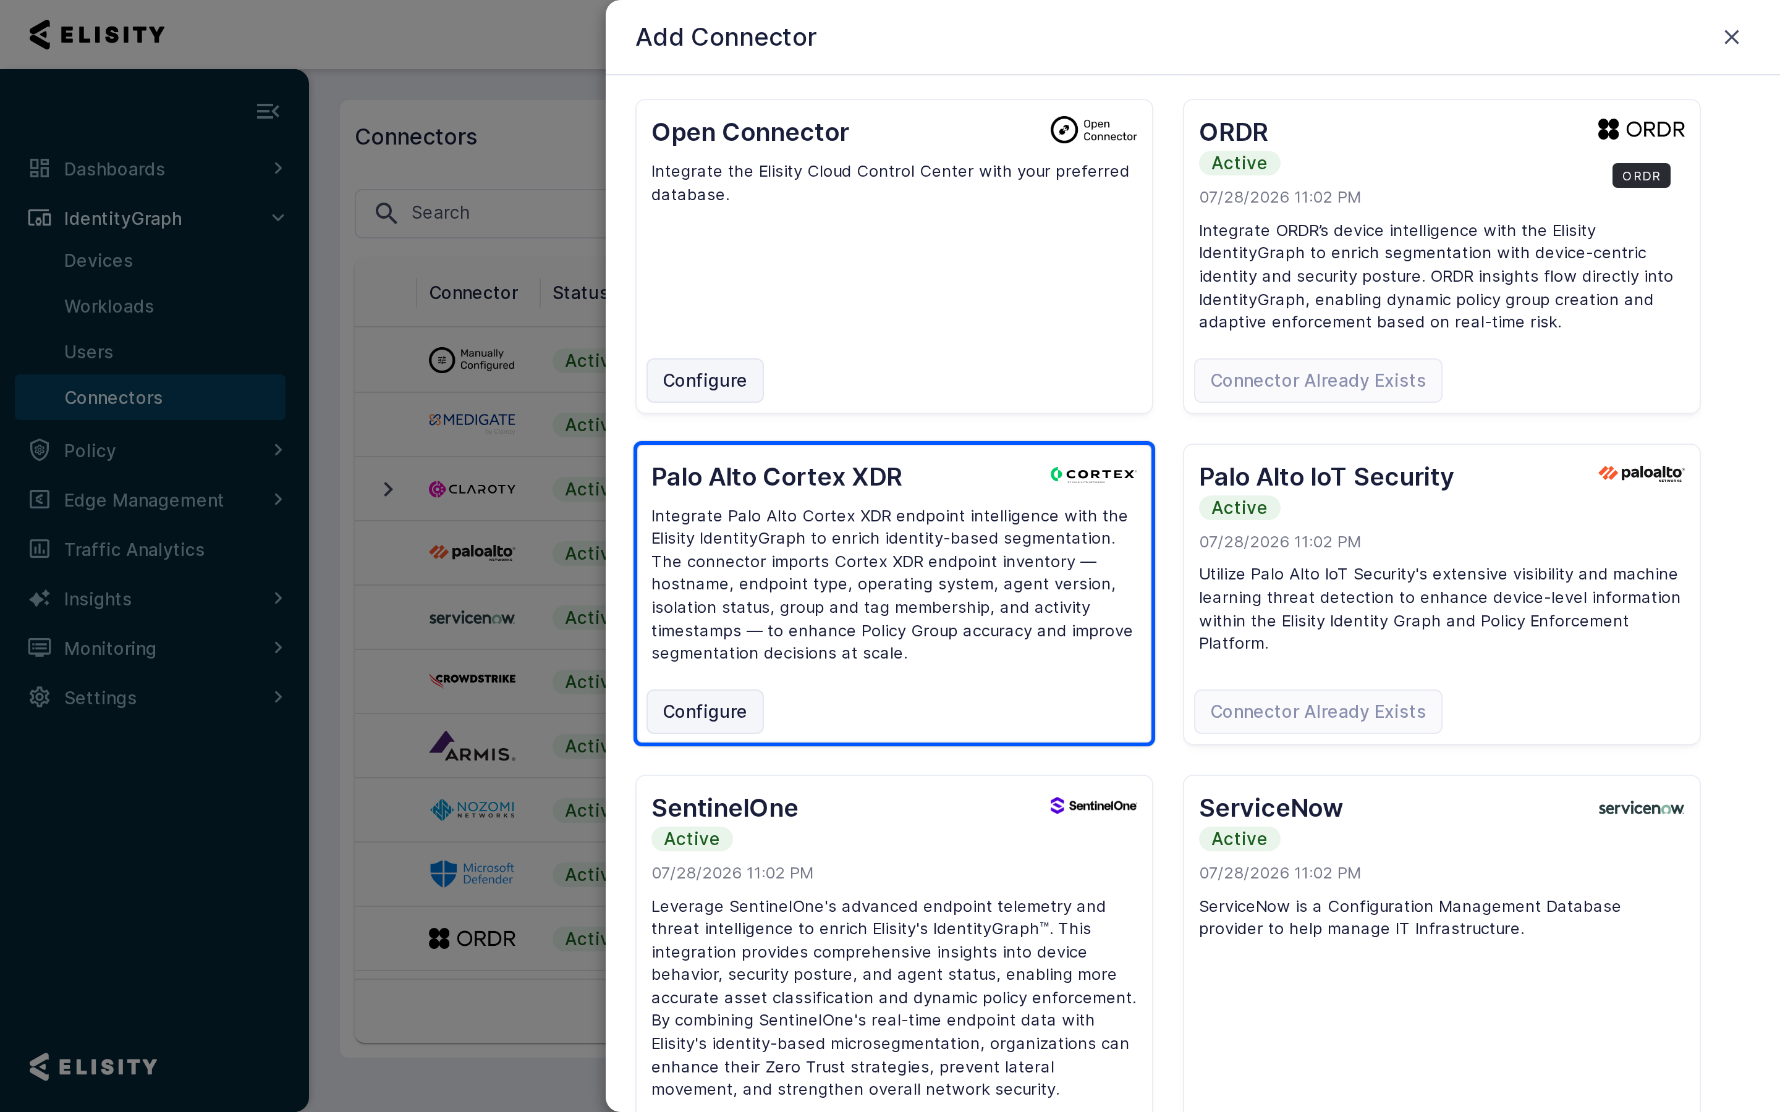The image size is (1780, 1112).
Task: Click the Policy shield icon
Action: click(x=39, y=450)
